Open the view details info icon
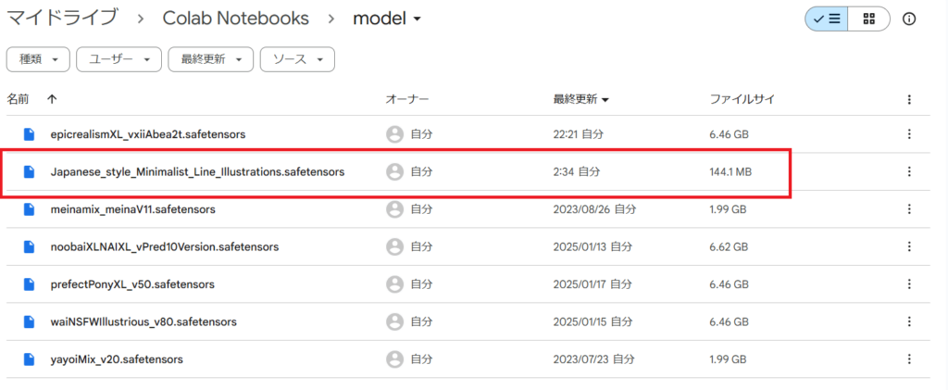 (x=909, y=19)
